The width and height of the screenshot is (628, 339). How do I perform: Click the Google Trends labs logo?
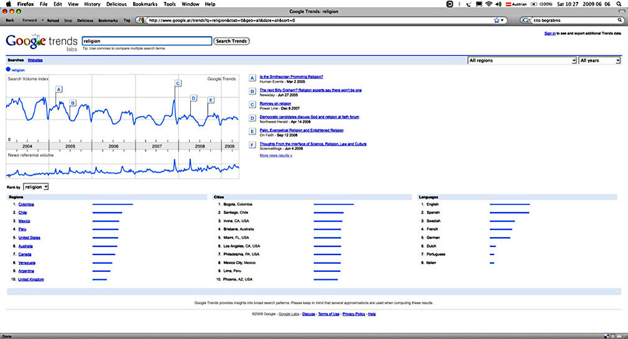[x=42, y=42]
